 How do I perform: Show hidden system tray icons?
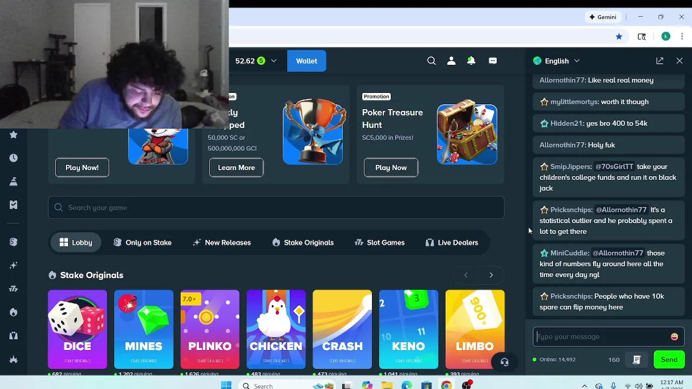[x=584, y=386]
